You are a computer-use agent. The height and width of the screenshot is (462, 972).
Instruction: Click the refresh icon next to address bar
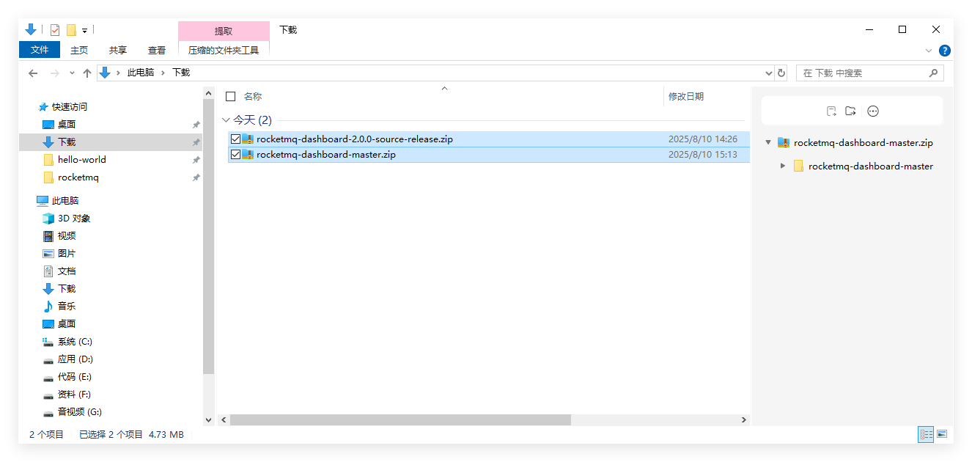(x=781, y=73)
